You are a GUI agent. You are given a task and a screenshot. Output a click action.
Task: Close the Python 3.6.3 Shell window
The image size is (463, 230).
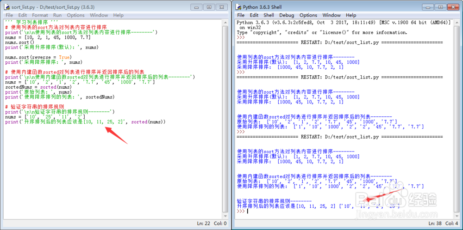point(453,7)
